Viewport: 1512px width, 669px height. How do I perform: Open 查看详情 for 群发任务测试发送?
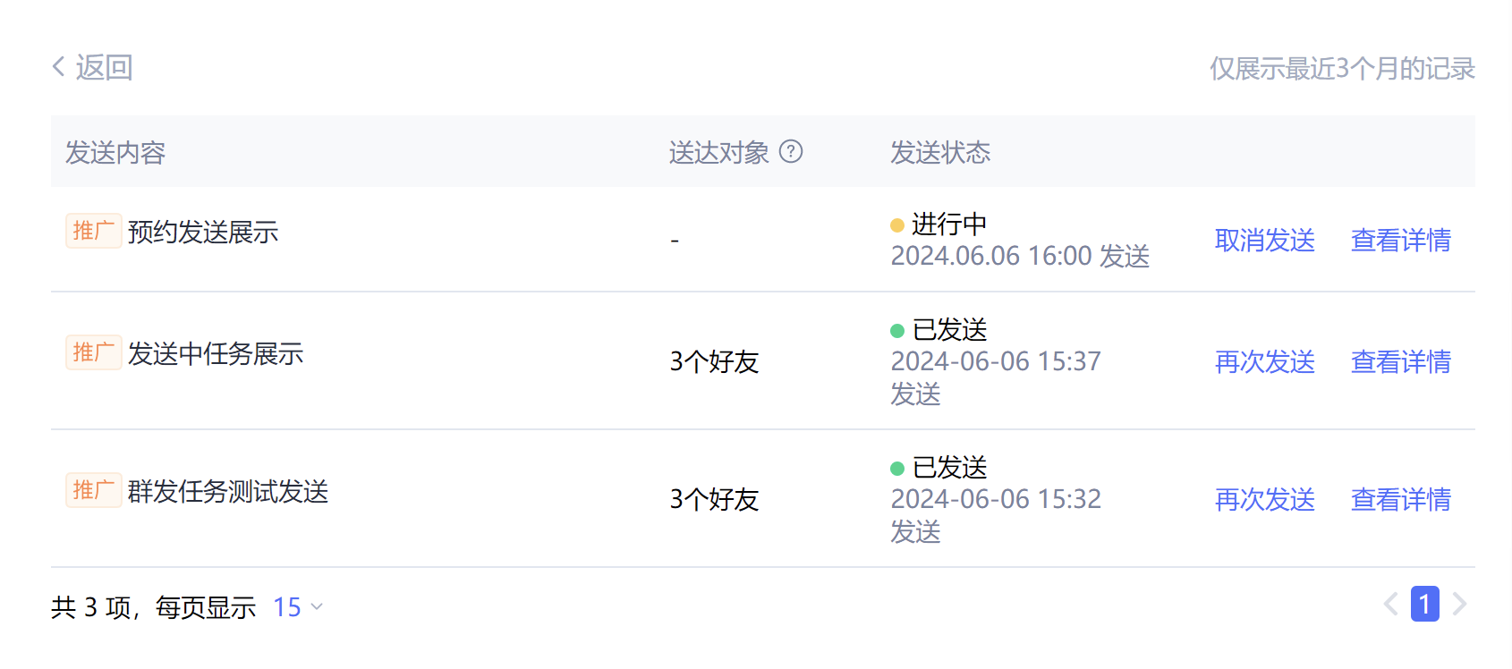click(x=1401, y=499)
